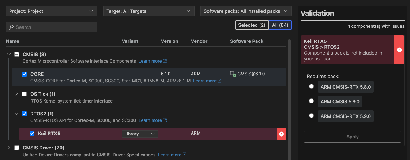This screenshot has width=410, height=160.
Task: Uncheck the CORE component checkbox
Action: point(24,74)
